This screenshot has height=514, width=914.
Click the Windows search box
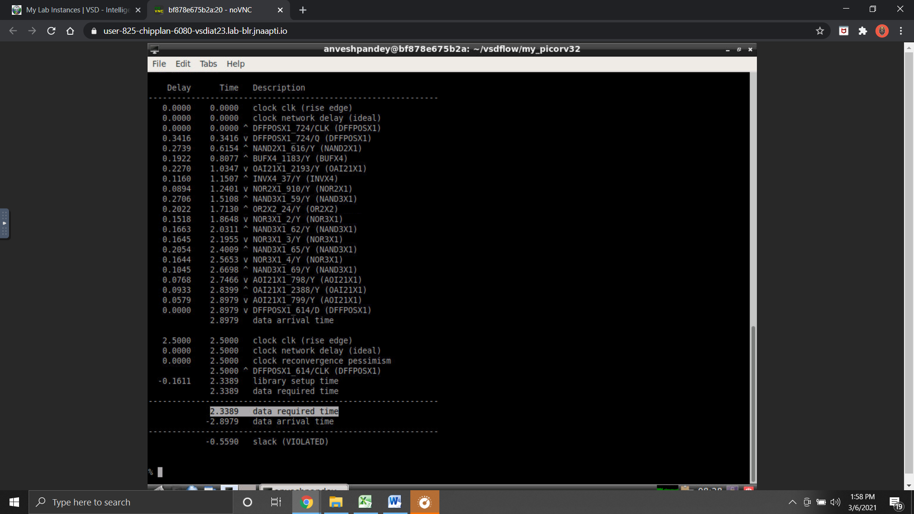(x=131, y=502)
